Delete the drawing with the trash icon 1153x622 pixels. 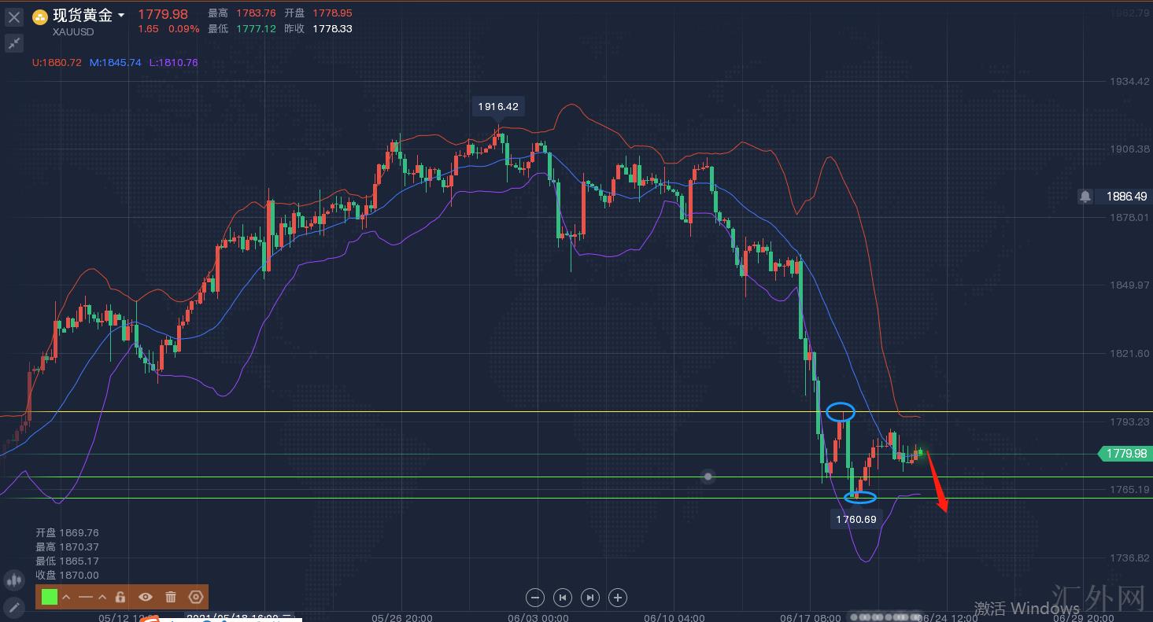coord(171,597)
